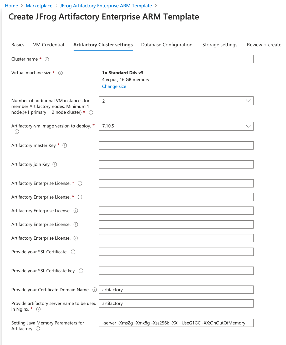Click info icon for Certificate Domain Name
286x345 pixels.
click(x=95, y=290)
